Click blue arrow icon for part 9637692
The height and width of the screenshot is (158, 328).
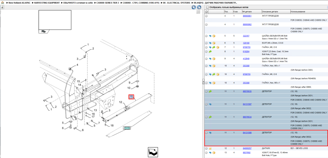[x=210, y=153]
